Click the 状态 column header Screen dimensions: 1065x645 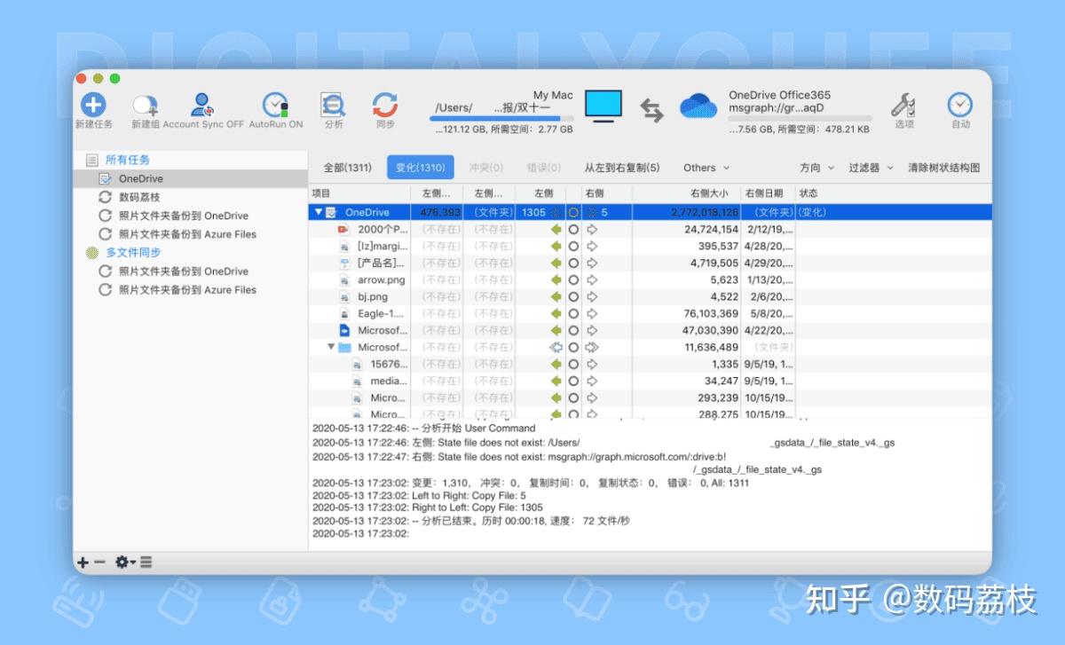pyautogui.click(x=893, y=193)
